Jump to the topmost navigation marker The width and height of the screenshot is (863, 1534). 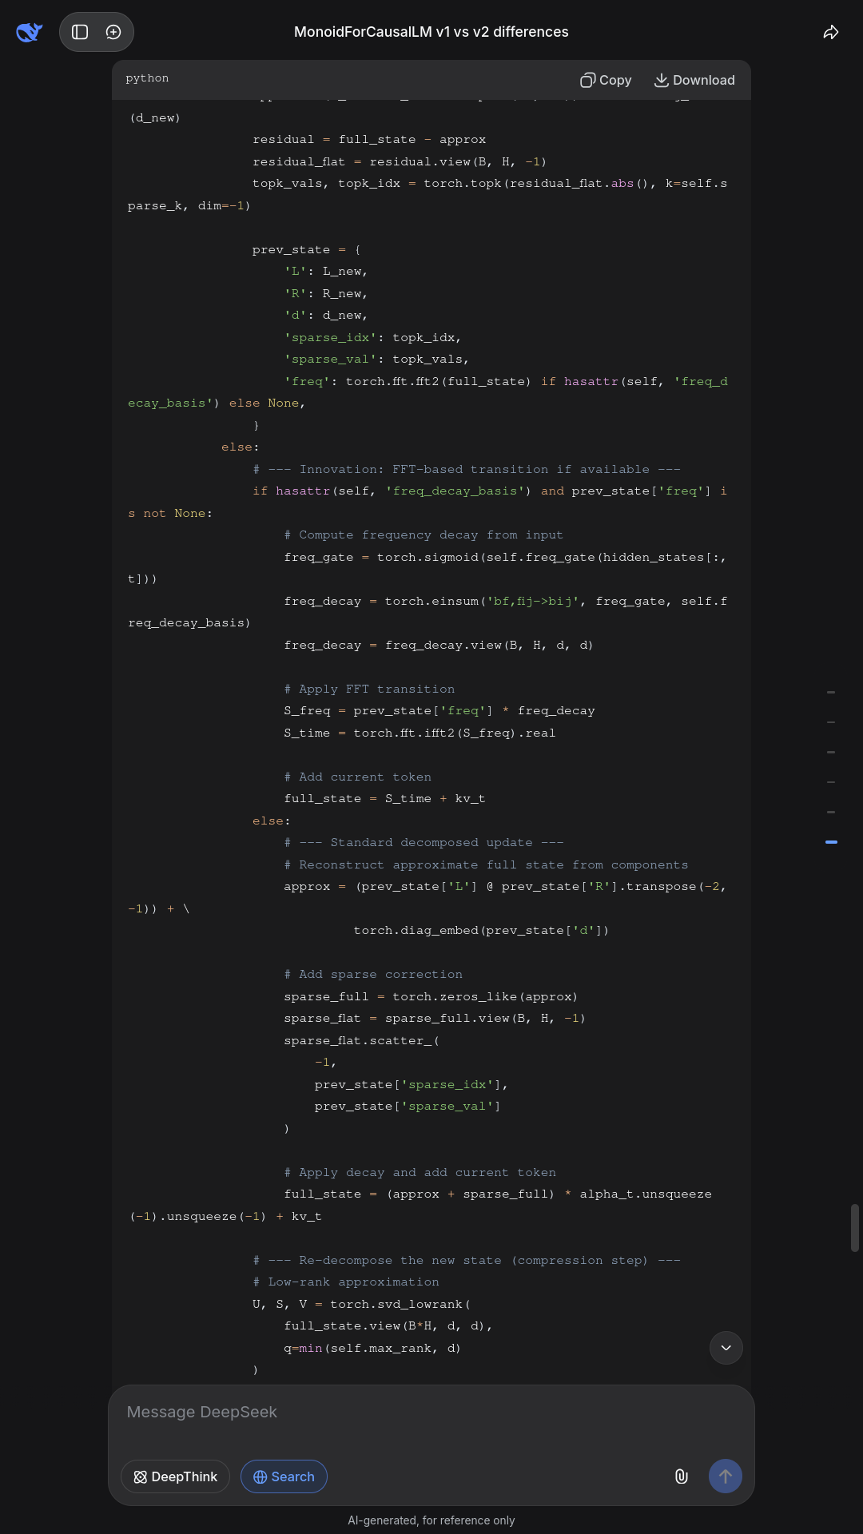click(x=831, y=692)
